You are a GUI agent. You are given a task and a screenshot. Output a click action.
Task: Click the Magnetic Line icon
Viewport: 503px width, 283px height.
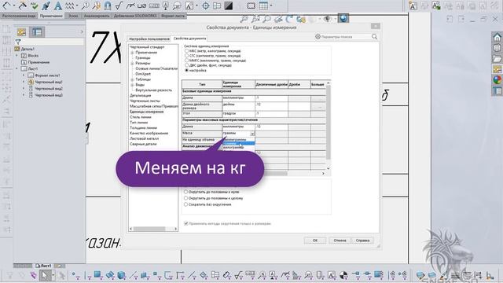pos(108,6)
